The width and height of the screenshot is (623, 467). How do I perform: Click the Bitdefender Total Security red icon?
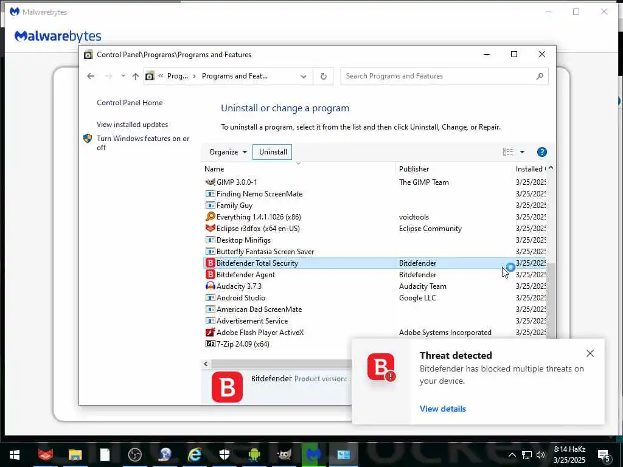pyautogui.click(x=210, y=263)
